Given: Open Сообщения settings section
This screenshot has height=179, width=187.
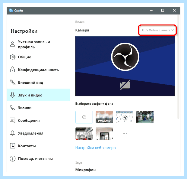Looking at the screenshot, I should click(39, 120).
